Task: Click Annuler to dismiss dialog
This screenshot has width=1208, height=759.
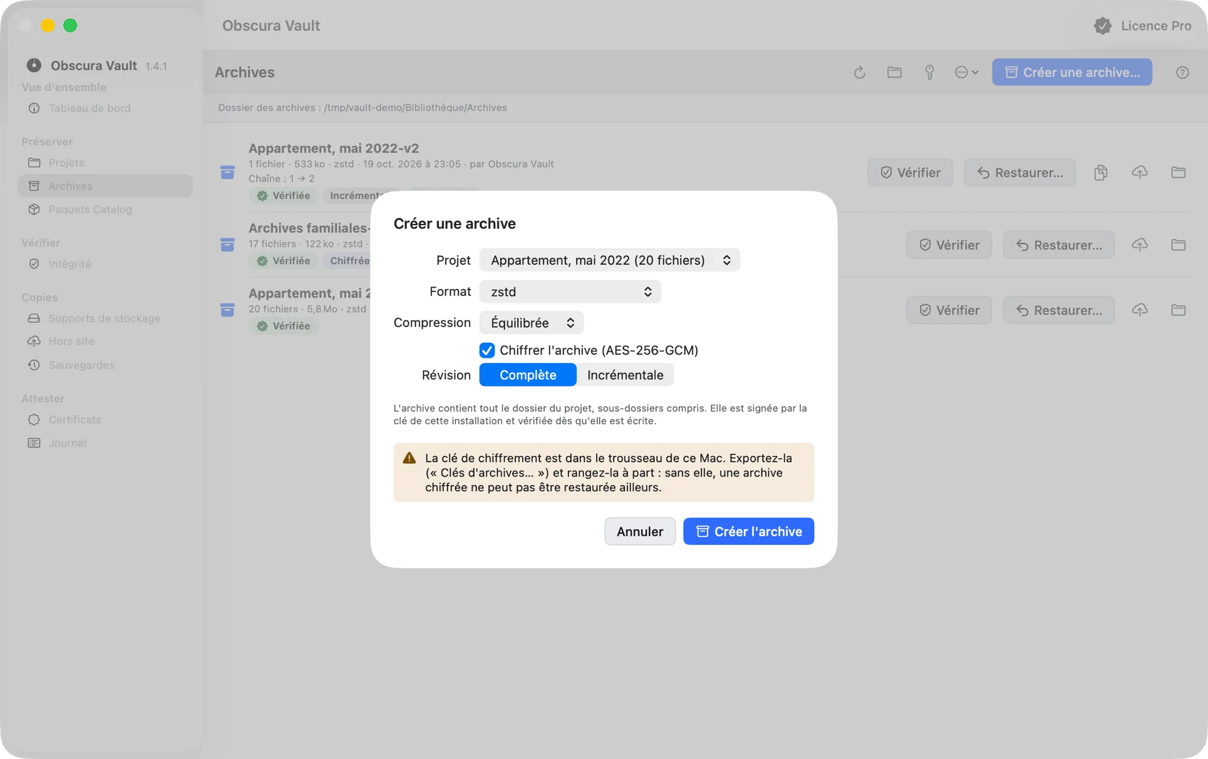Action: click(640, 532)
